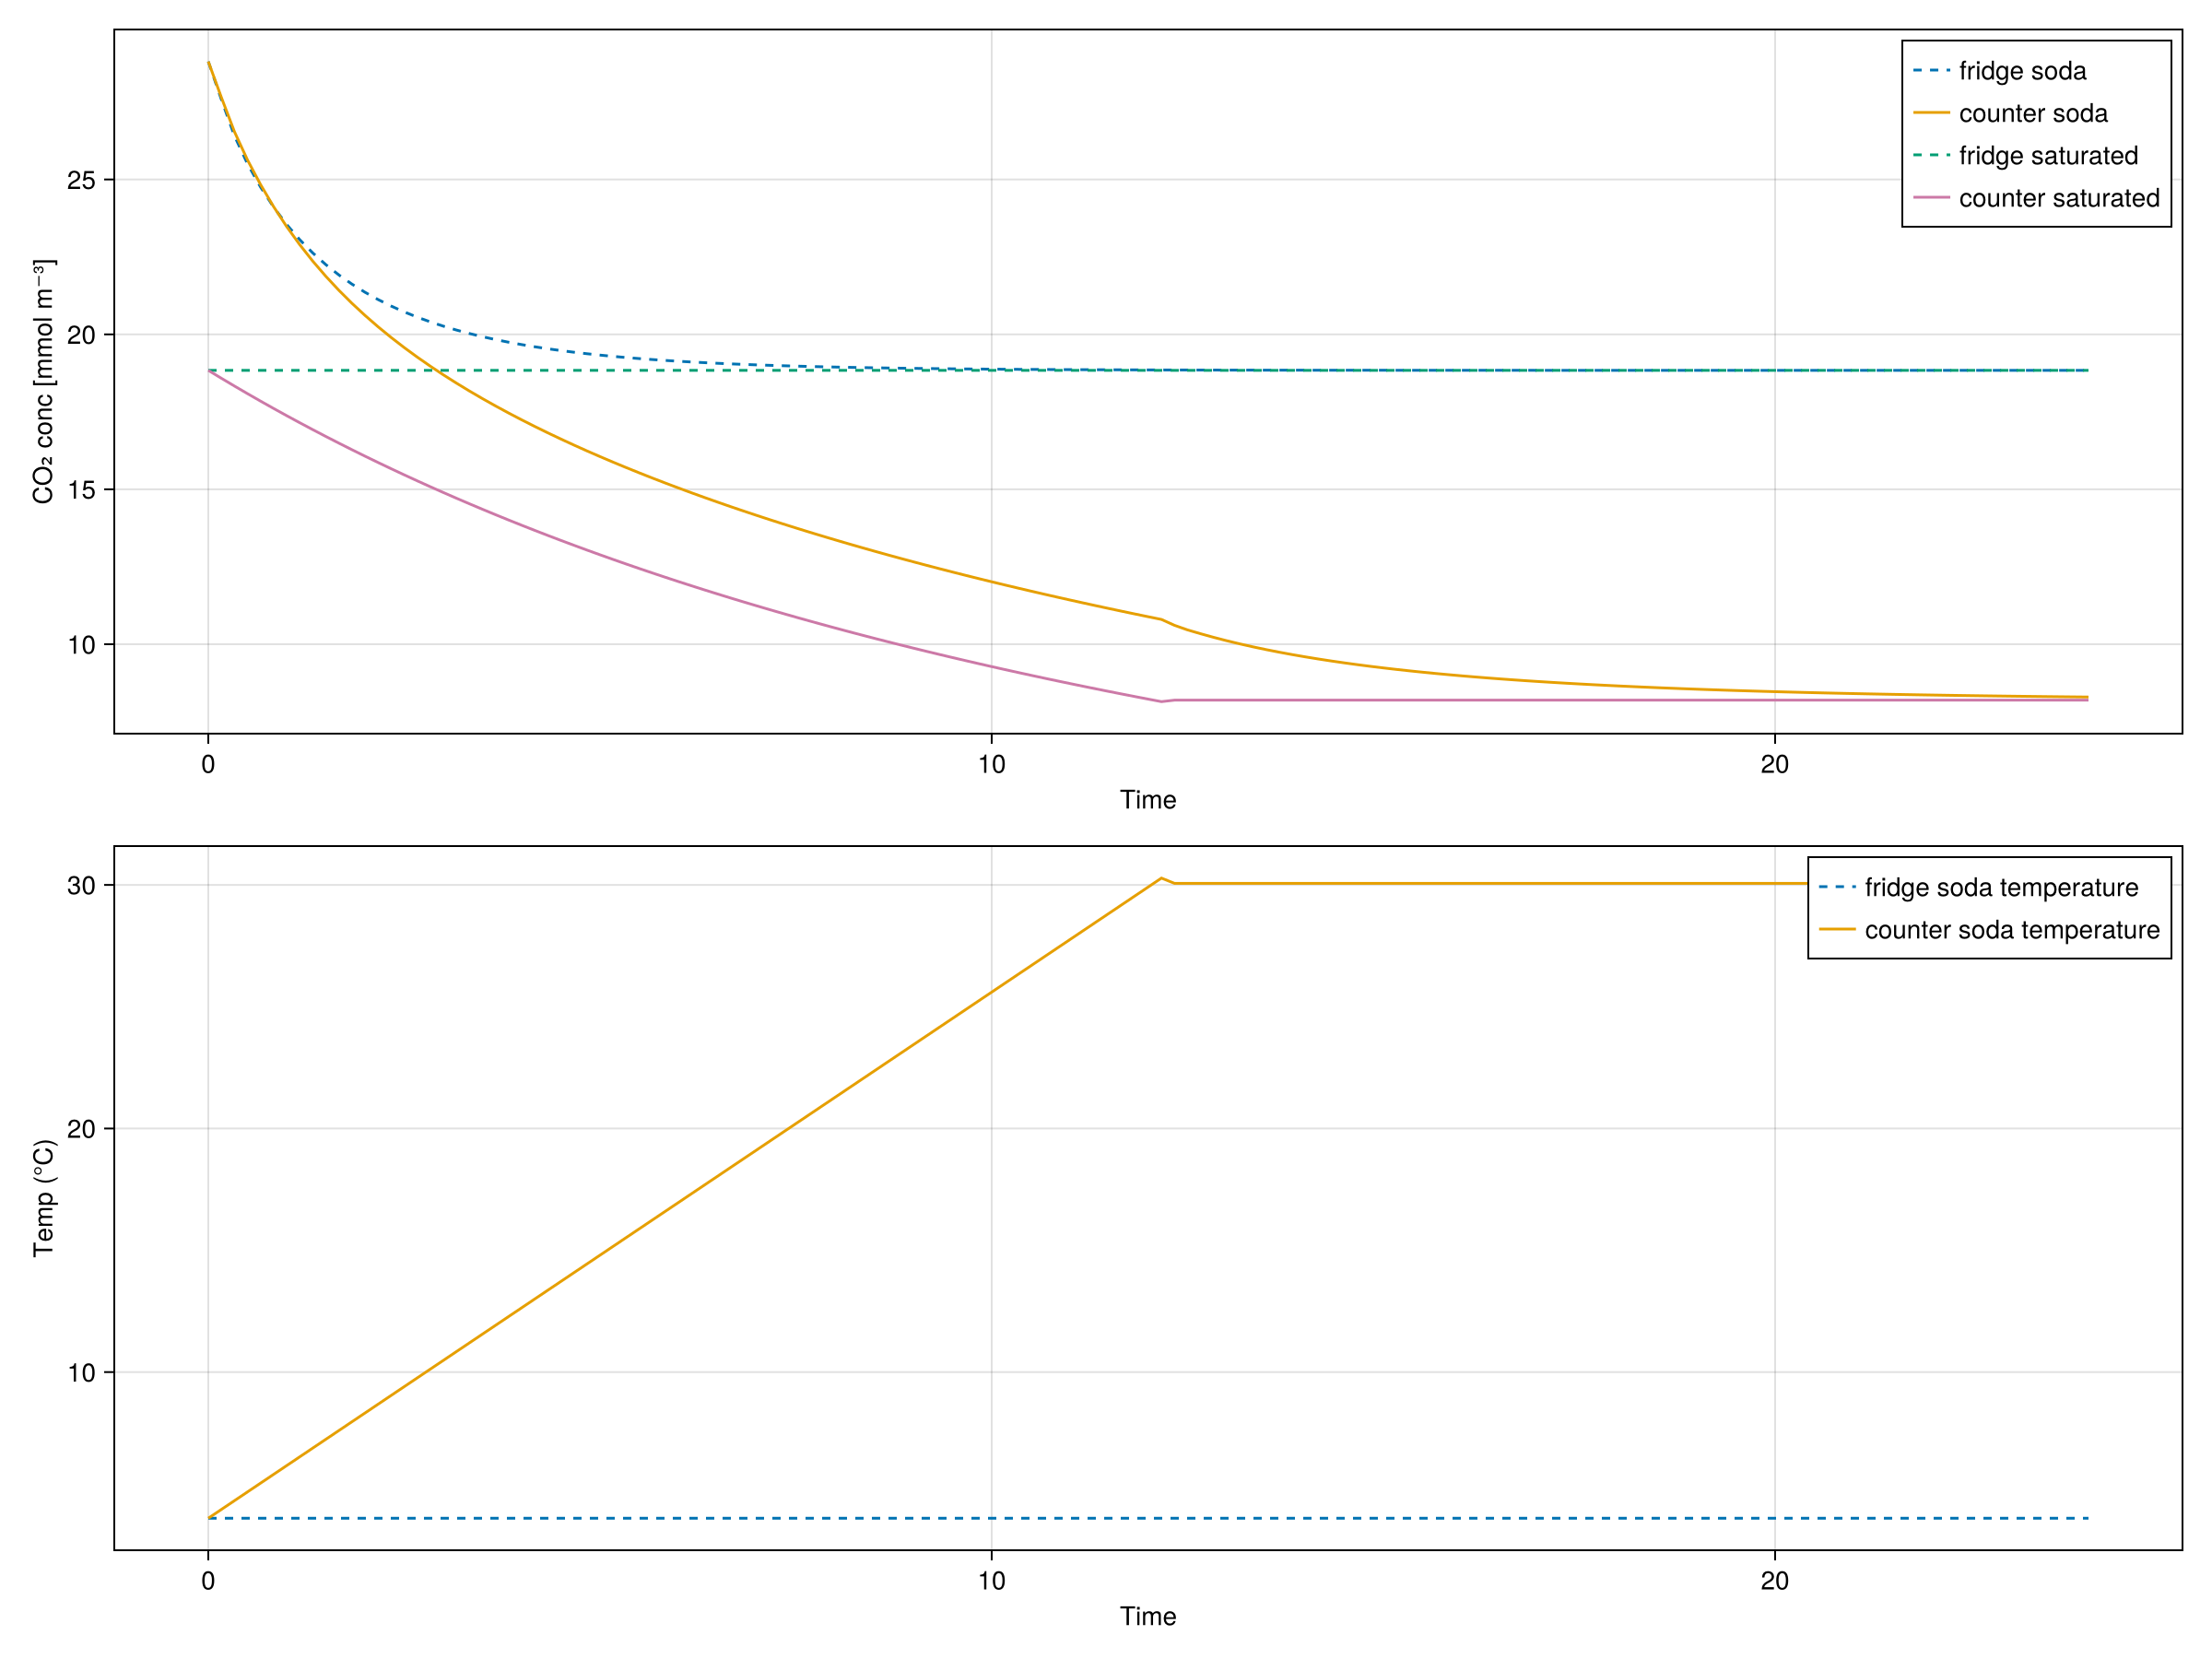Click the 'fridge soda temperature' legend label
This screenshot has height=1659, width=2212.
(x=2001, y=888)
